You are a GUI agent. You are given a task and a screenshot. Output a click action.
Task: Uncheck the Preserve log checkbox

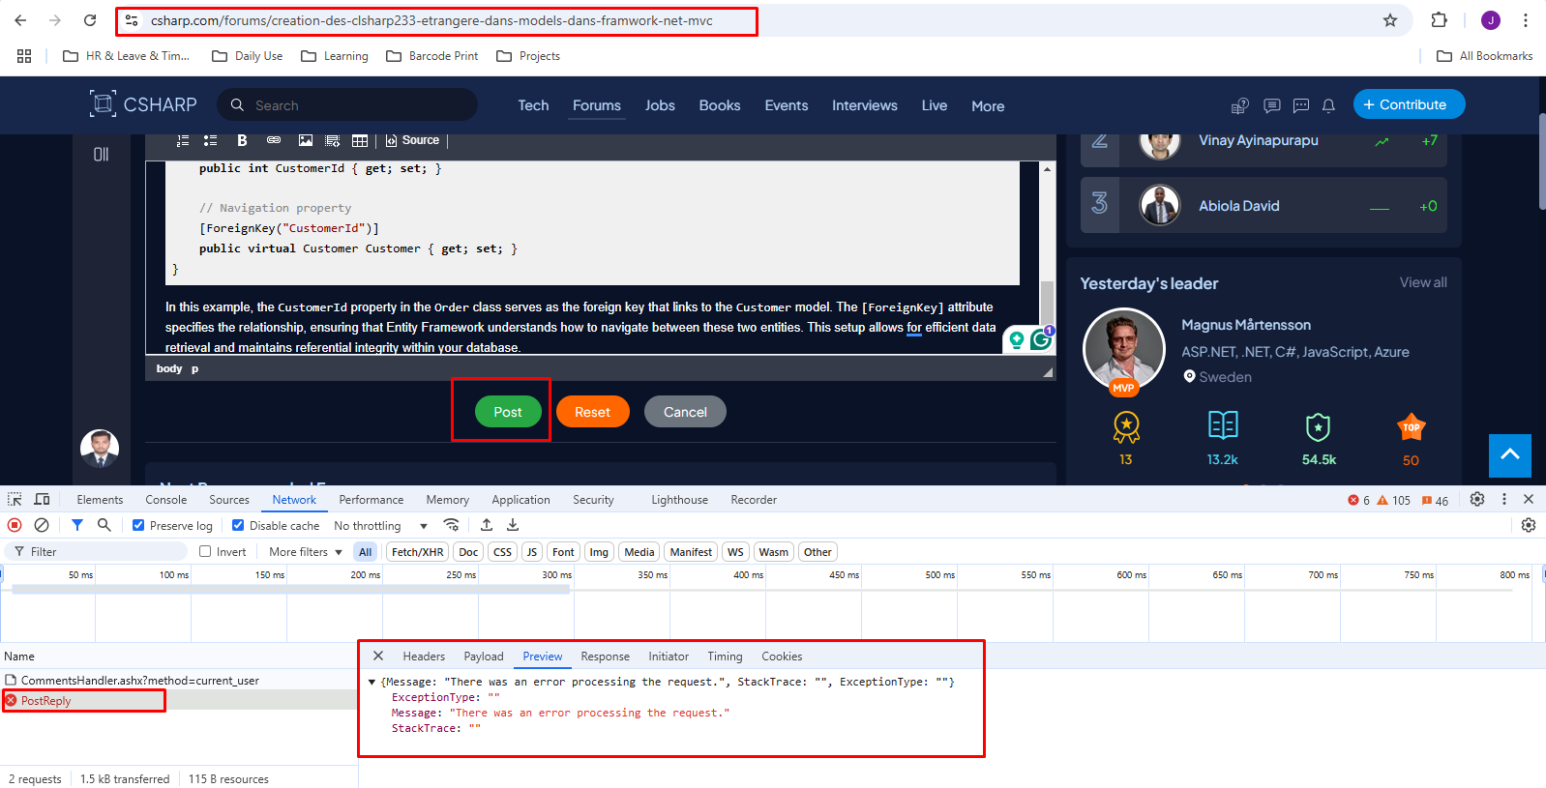click(138, 525)
